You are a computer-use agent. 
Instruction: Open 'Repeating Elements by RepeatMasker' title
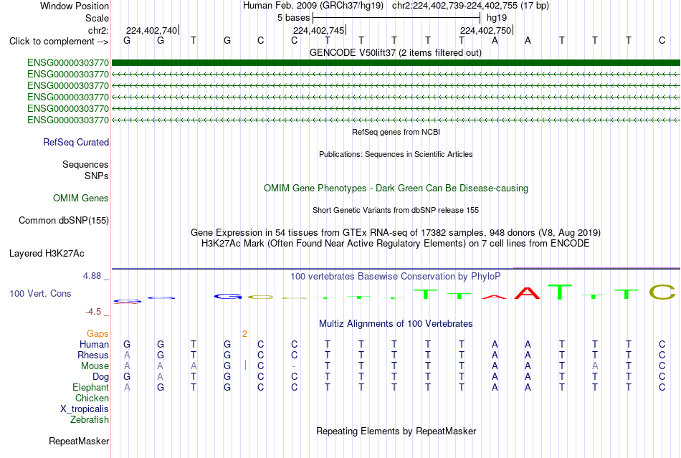tap(396, 431)
